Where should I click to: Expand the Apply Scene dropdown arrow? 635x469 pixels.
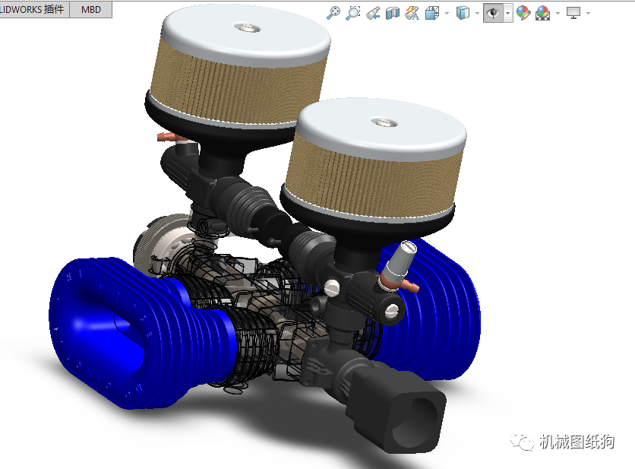558,14
